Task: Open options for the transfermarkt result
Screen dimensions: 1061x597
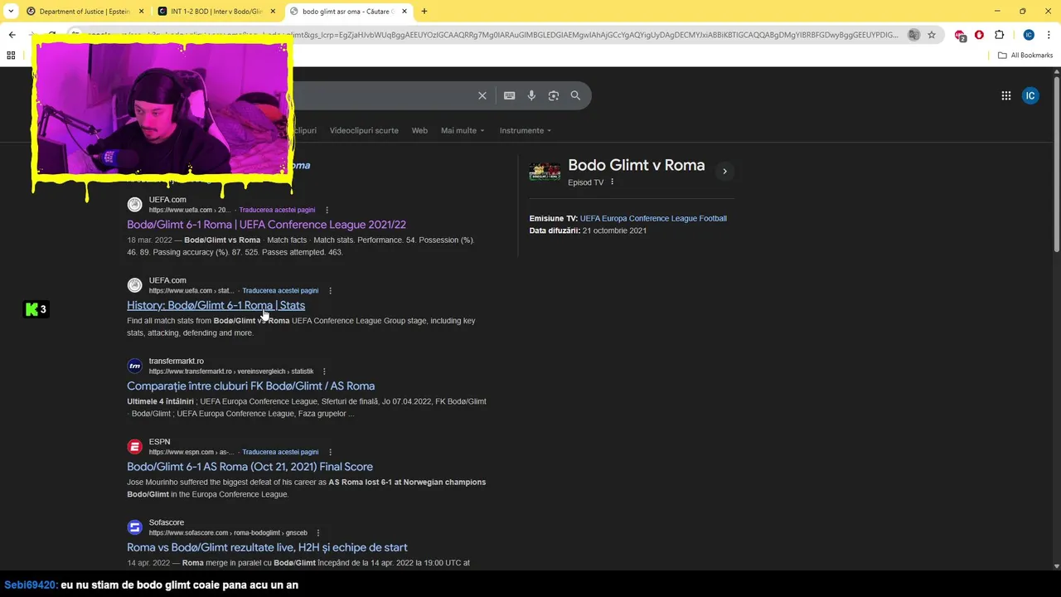Action: click(x=324, y=371)
